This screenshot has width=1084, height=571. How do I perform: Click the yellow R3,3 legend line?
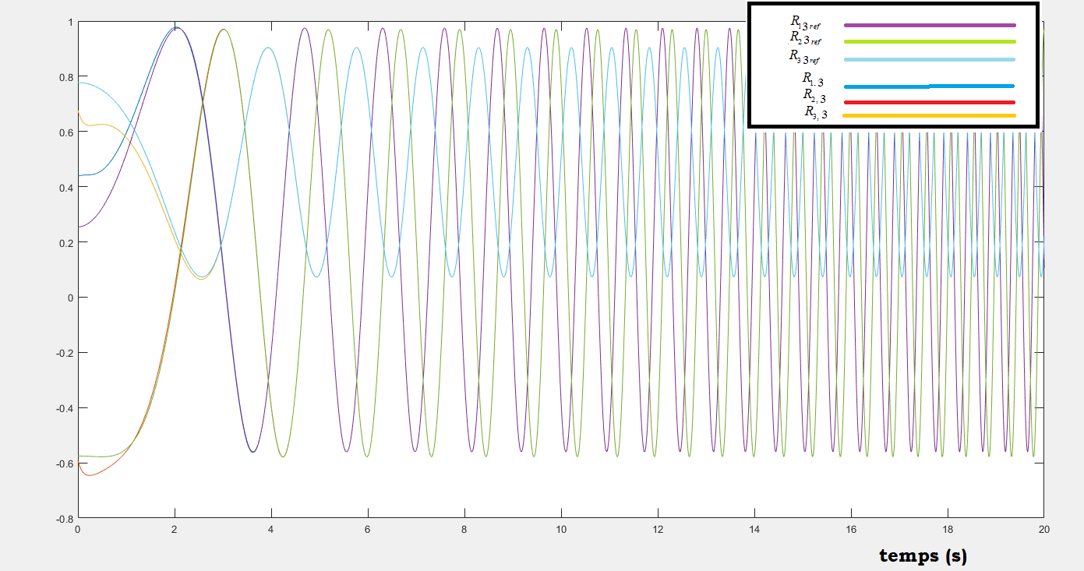point(929,116)
